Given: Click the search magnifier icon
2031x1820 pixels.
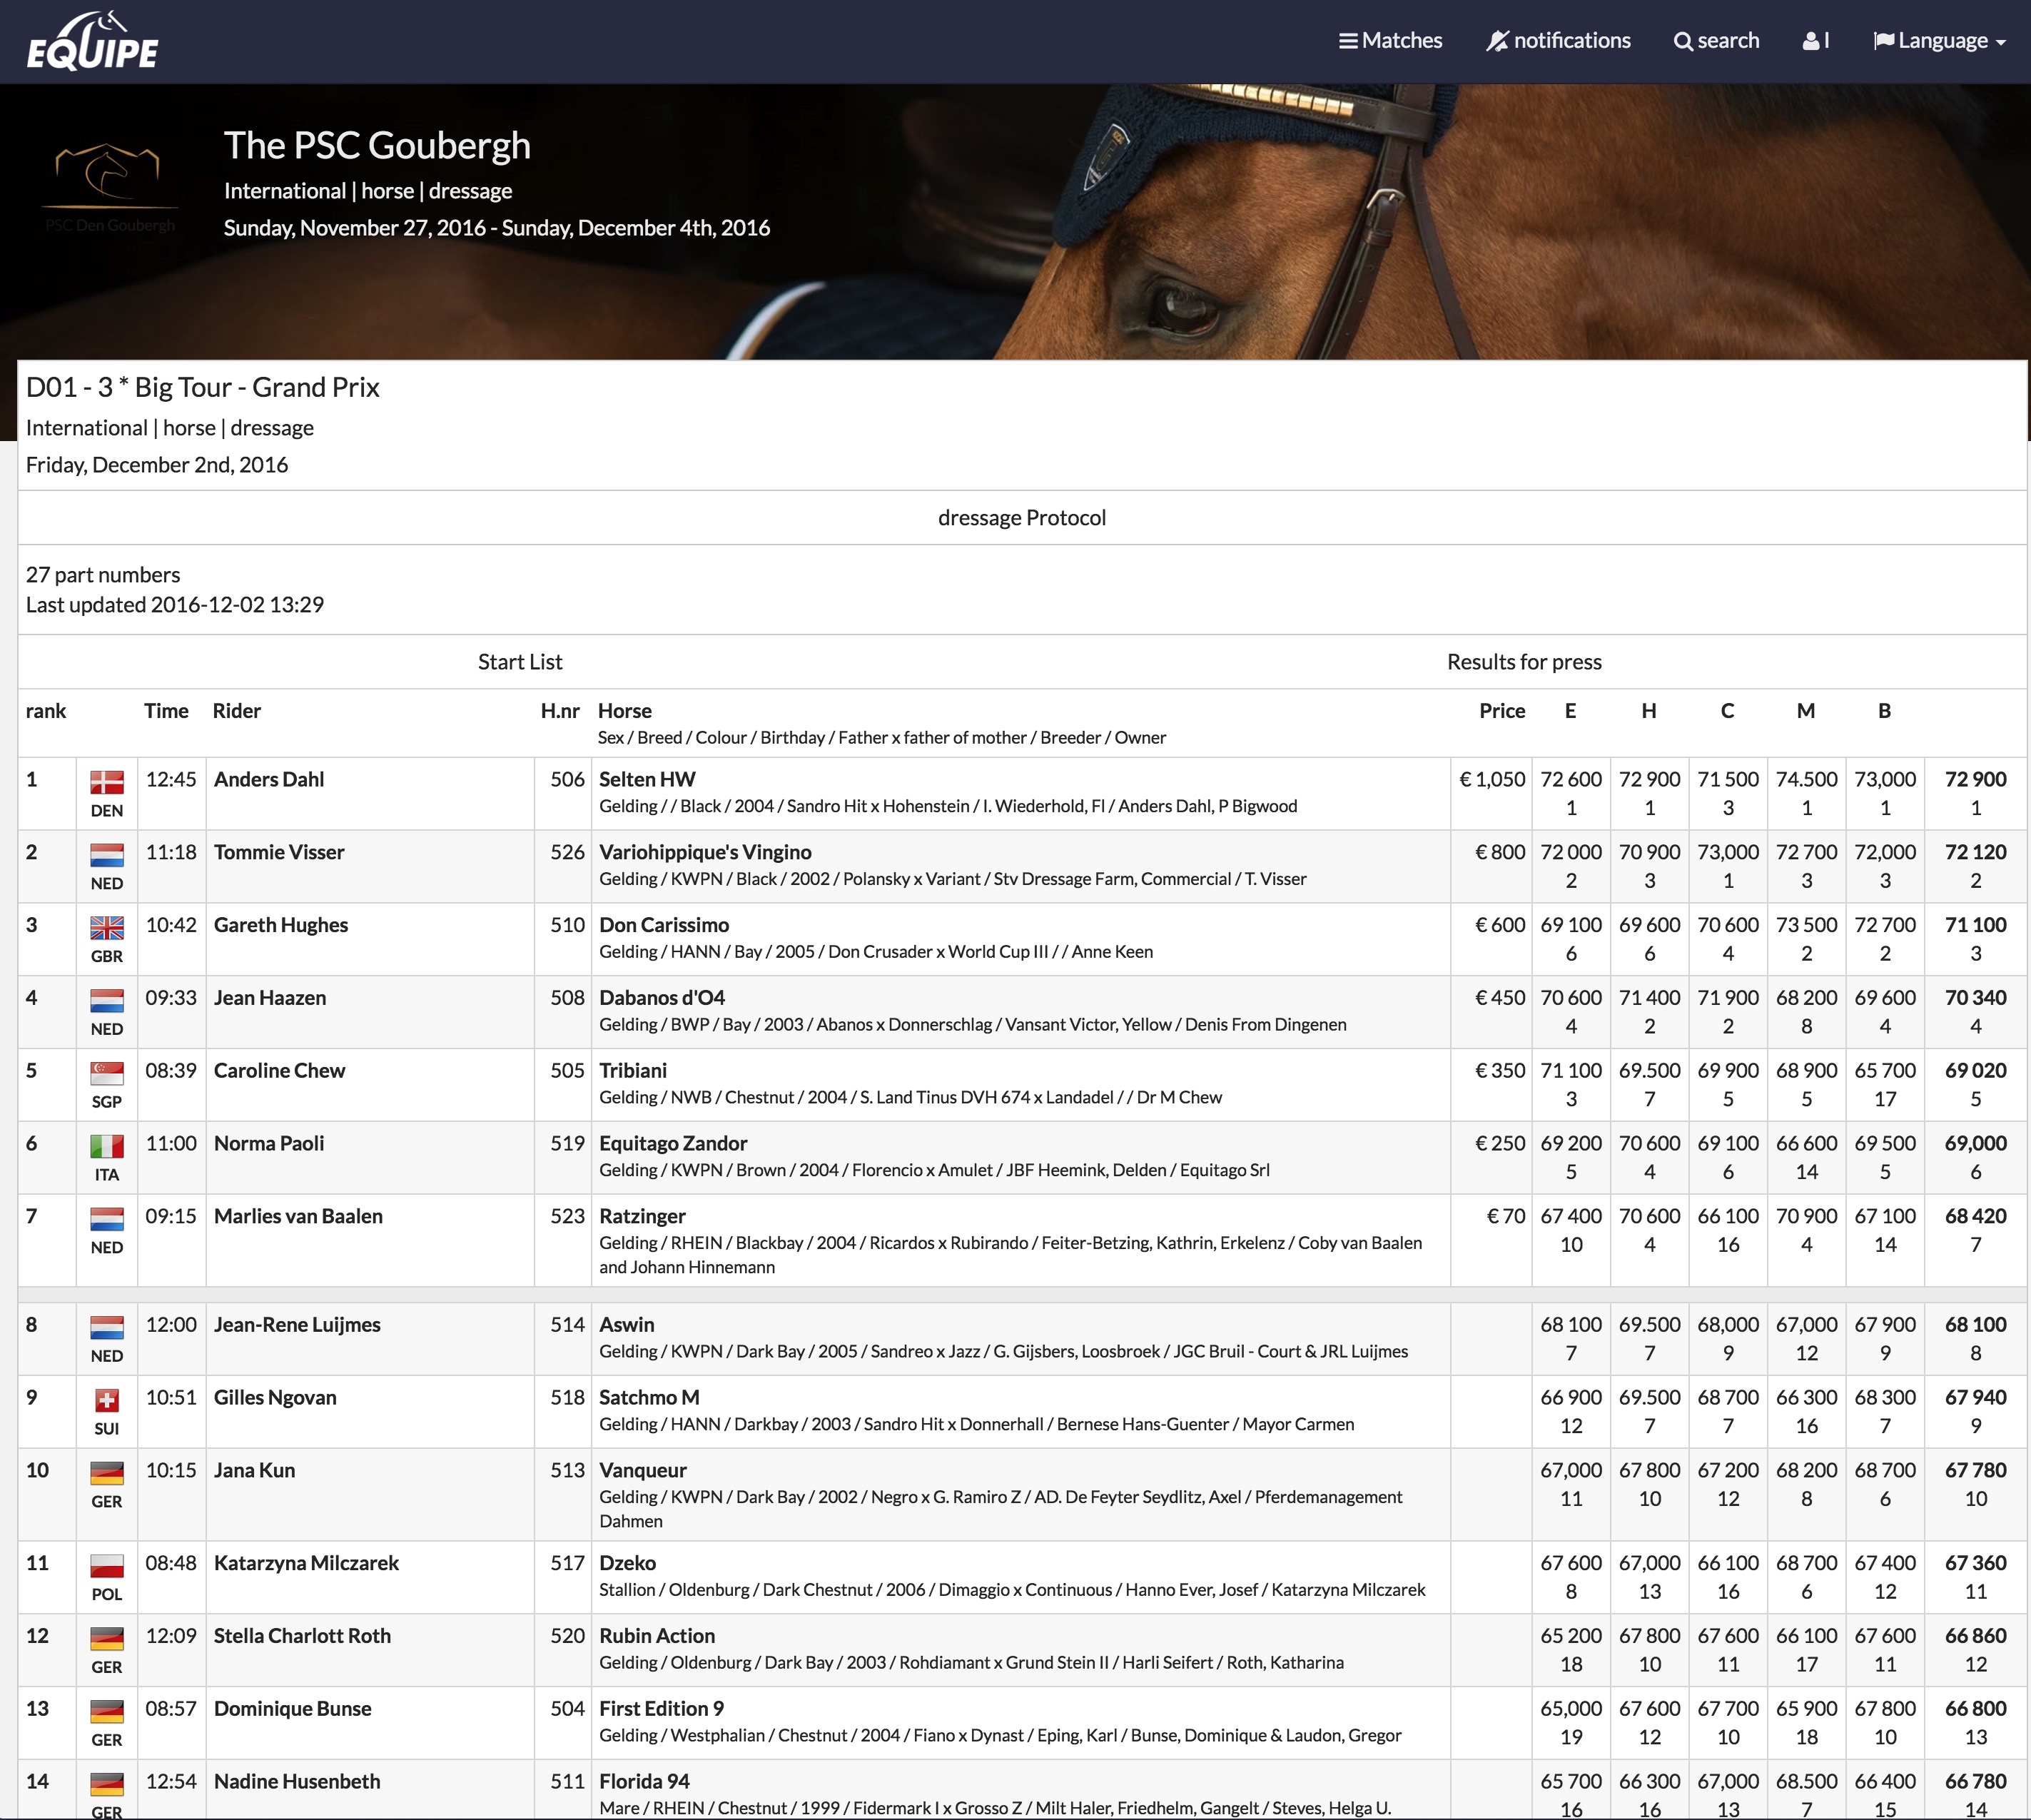Looking at the screenshot, I should click(x=1683, y=42).
